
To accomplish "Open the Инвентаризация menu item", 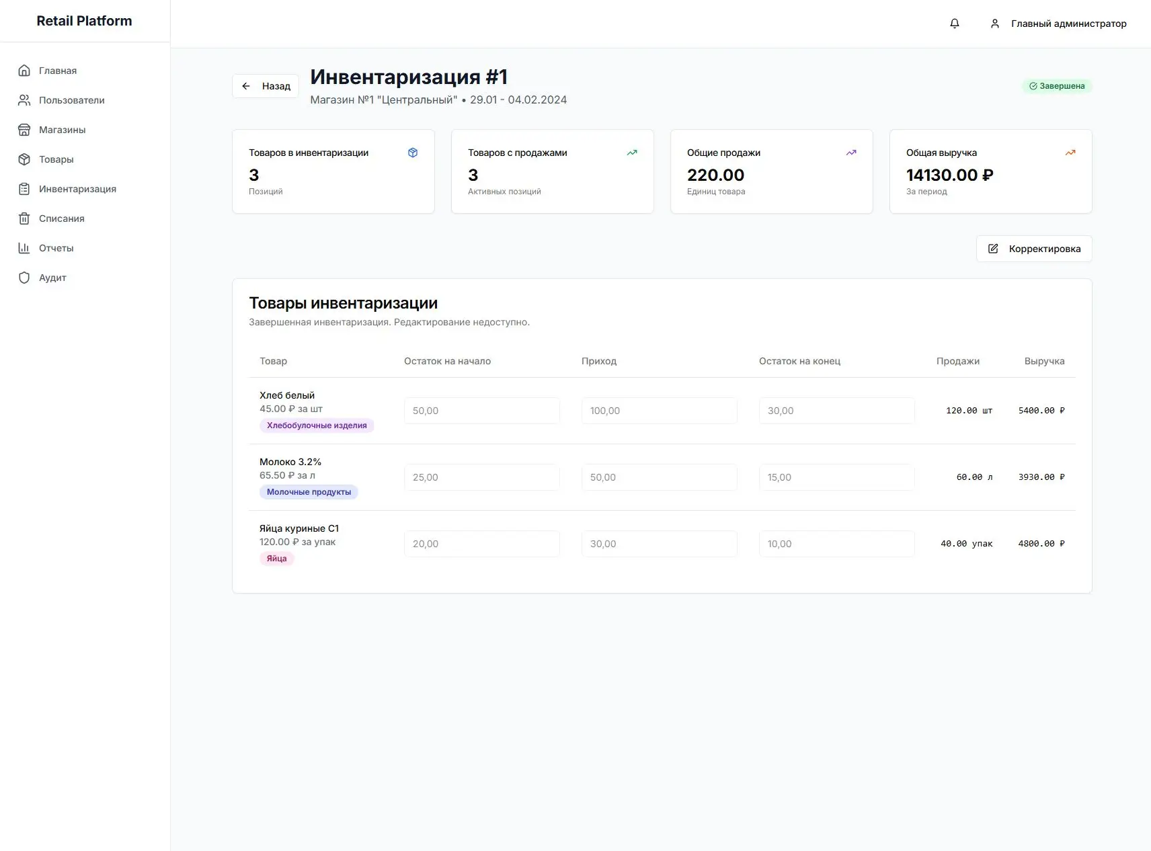I will [x=77, y=188].
